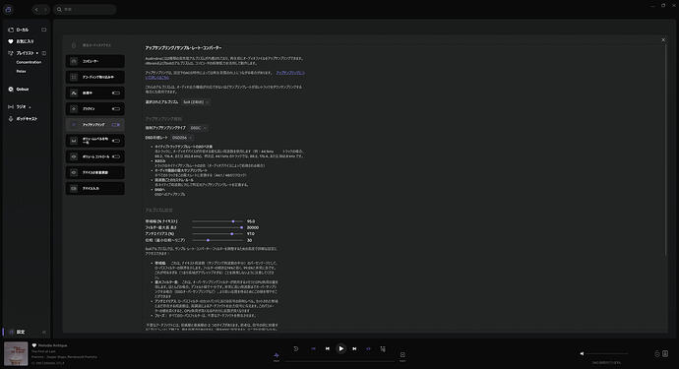Select the アップサンプリング settings tab

pos(94,125)
